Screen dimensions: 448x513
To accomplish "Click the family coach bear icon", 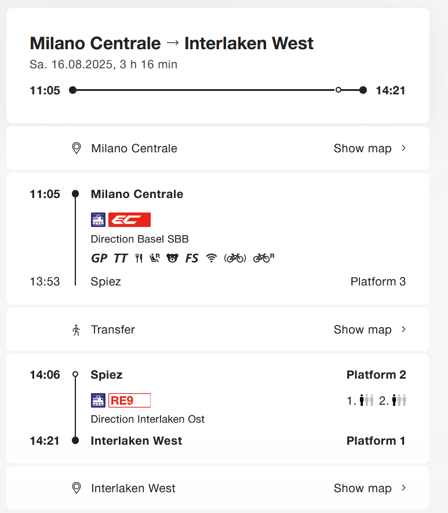I will [172, 258].
